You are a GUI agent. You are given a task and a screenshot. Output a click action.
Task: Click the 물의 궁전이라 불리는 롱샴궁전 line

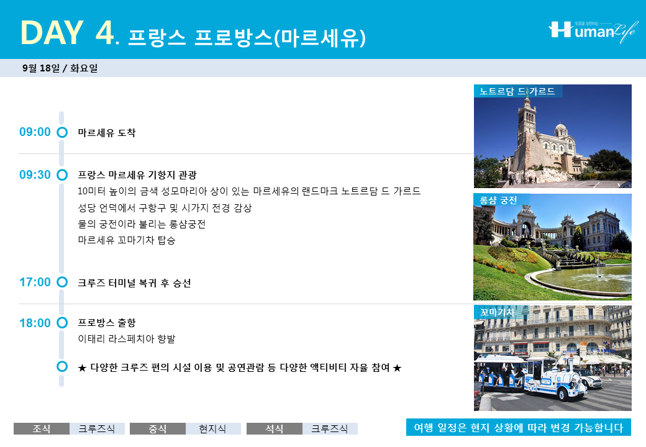click(142, 224)
